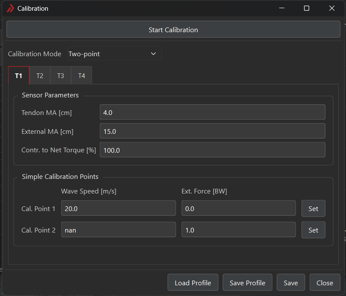The height and width of the screenshot is (296, 346).
Task: Click Cal. Point 2 wave speed field
Action: pyautogui.click(x=119, y=230)
